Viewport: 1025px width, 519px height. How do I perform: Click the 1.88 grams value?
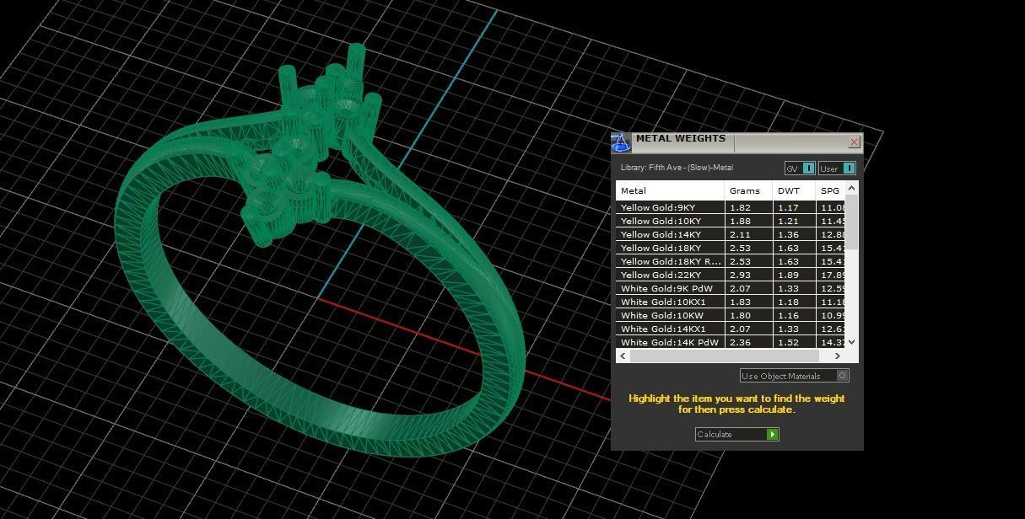pos(740,221)
